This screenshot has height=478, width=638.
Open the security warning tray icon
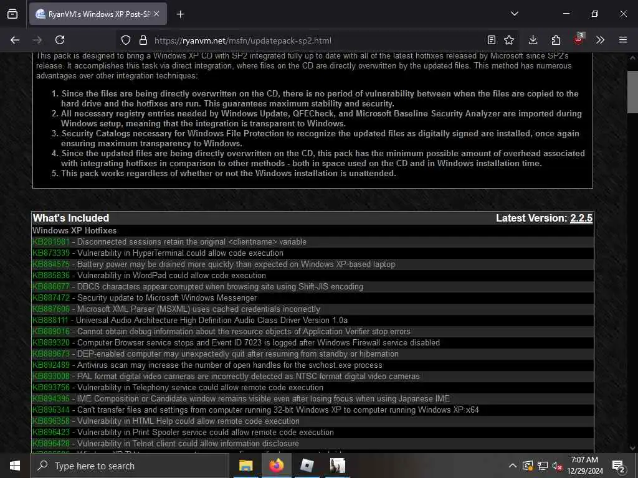(x=528, y=466)
